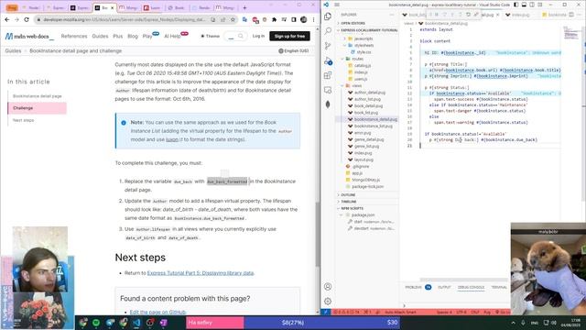Open the Accounts icon in VS Code
The height and width of the screenshot is (330, 586).
pos(328,287)
